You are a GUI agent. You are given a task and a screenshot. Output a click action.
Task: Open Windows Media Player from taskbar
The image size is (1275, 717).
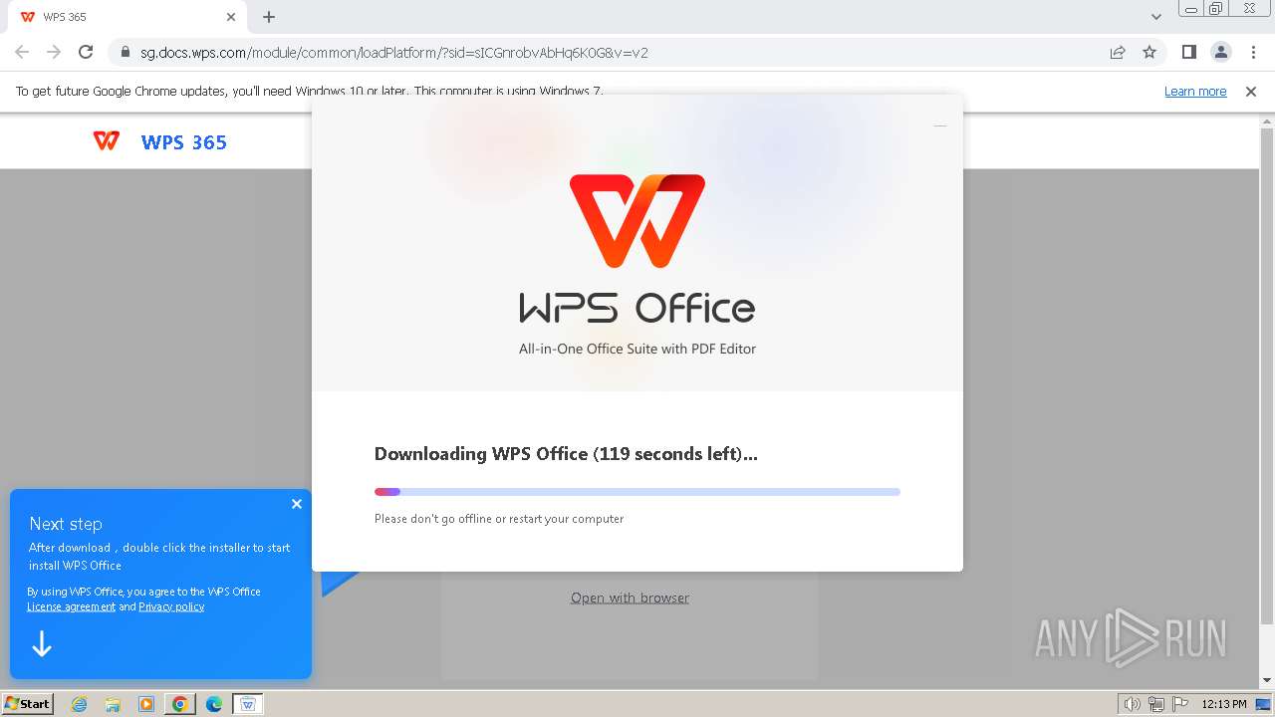coord(146,704)
